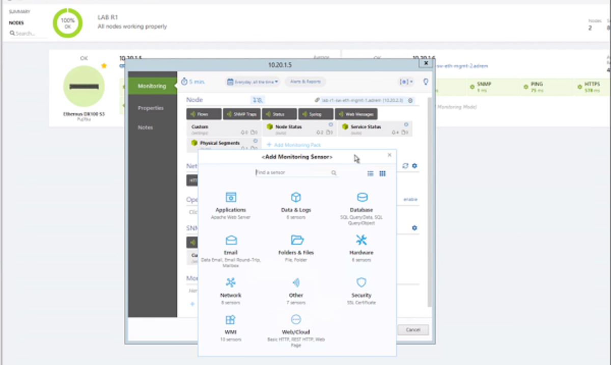Screen dimensions: 611x365
Task: Open the Network sensor category
Action: tap(231, 288)
